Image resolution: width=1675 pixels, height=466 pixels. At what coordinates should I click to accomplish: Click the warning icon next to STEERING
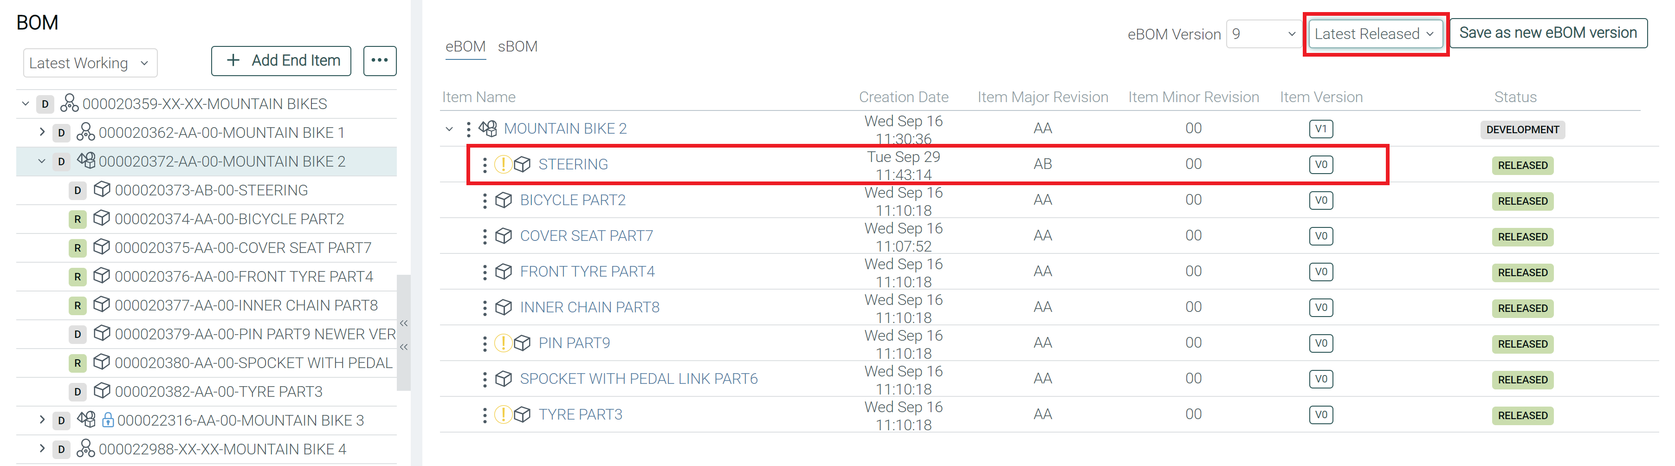[x=503, y=164]
